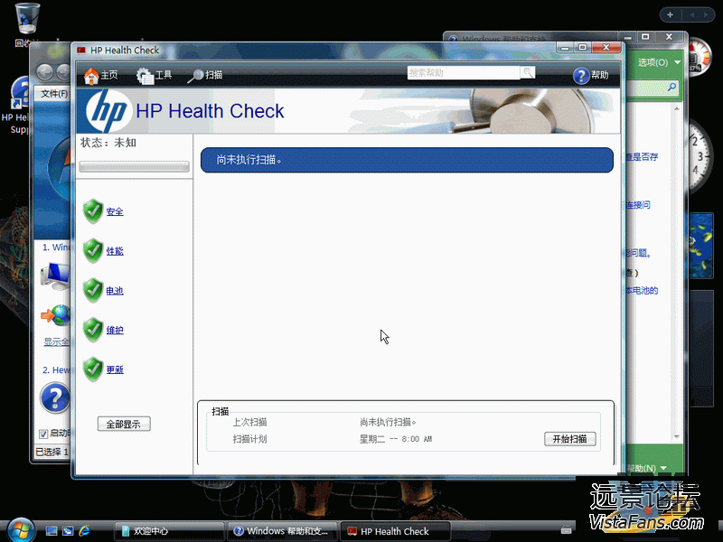Screen dimensions: 723x542
Task: Click the globe with arrow icon in Welcome Center
Action: (x=55, y=315)
